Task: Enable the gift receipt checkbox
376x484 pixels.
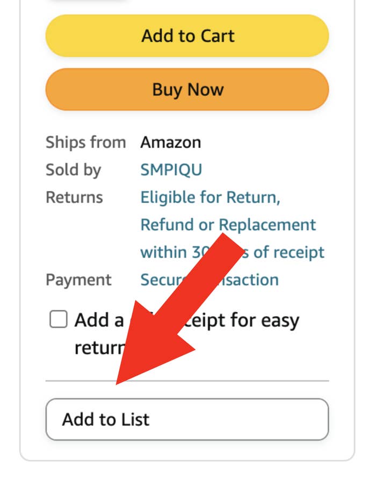Action: [59, 320]
